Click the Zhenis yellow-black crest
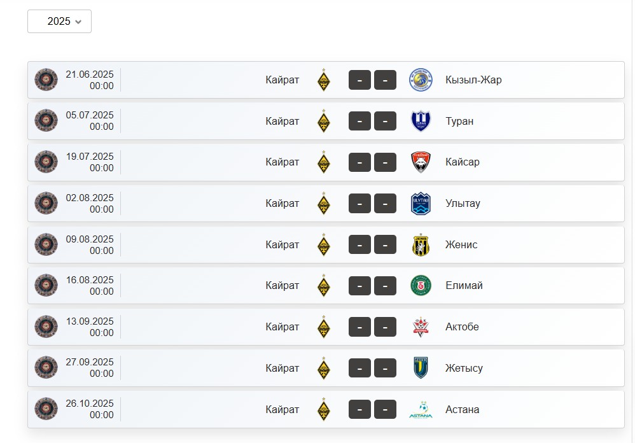This screenshot has width=635, height=443. (421, 244)
